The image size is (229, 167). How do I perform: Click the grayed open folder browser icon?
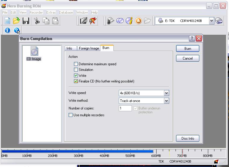point(147,21)
